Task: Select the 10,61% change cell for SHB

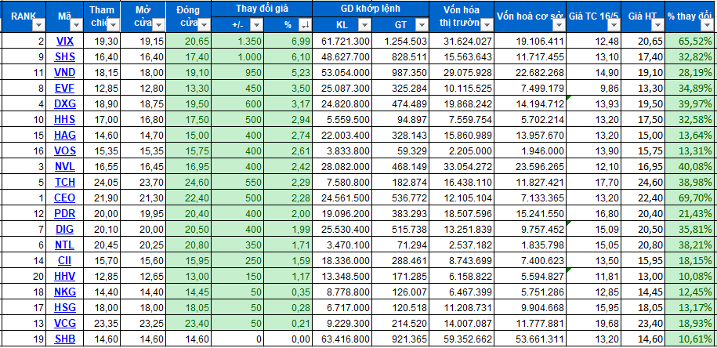Action: (691, 339)
